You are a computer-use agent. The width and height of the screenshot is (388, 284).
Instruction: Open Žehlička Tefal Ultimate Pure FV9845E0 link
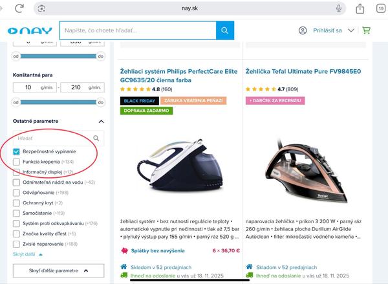(x=303, y=72)
